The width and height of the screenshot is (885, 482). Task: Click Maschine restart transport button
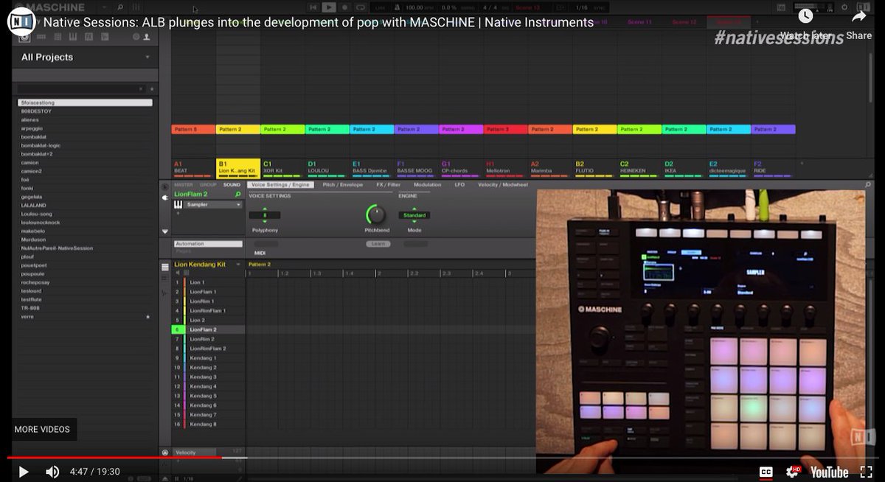click(313, 7)
